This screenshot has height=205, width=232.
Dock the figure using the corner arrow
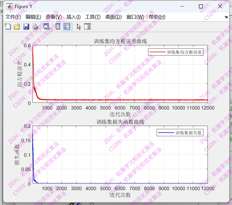226,17
